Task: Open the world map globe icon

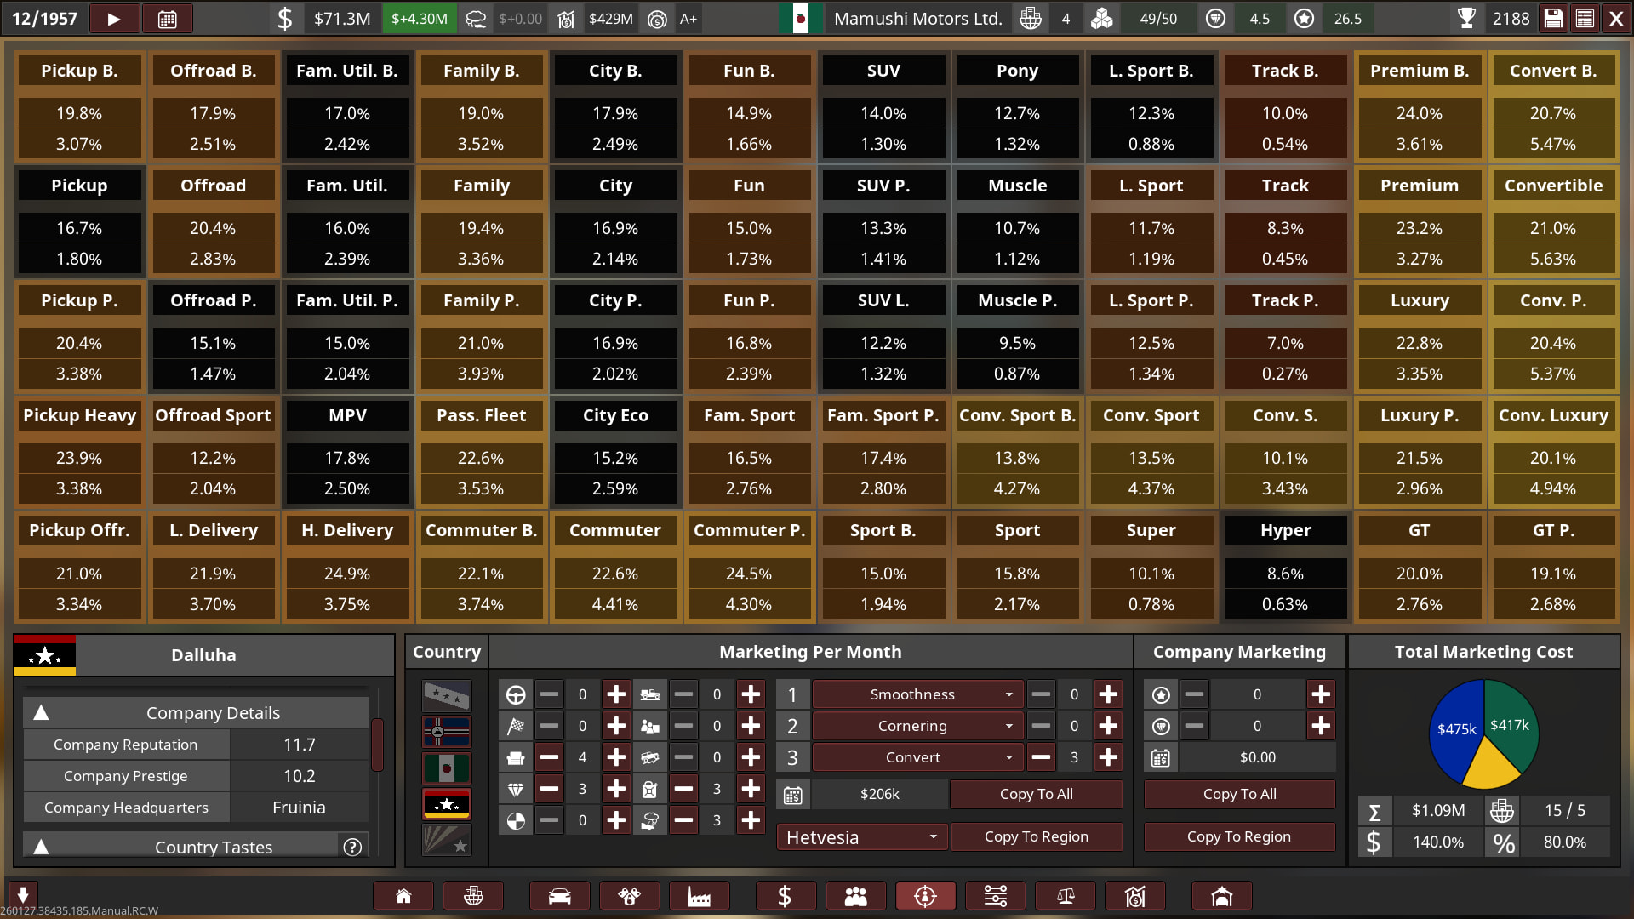Action: pos(473,896)
